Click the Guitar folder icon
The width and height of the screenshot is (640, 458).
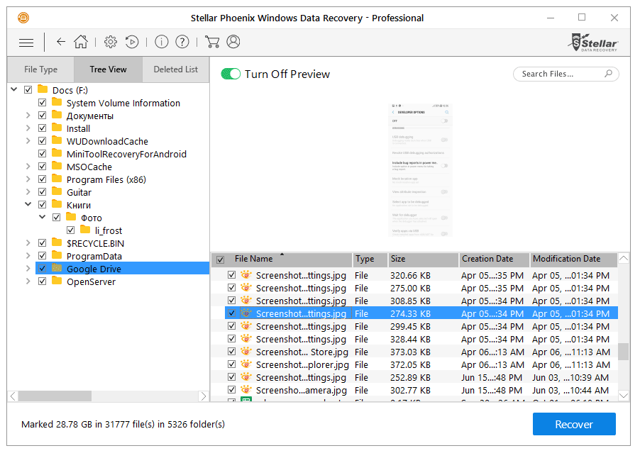coord(57,191)
